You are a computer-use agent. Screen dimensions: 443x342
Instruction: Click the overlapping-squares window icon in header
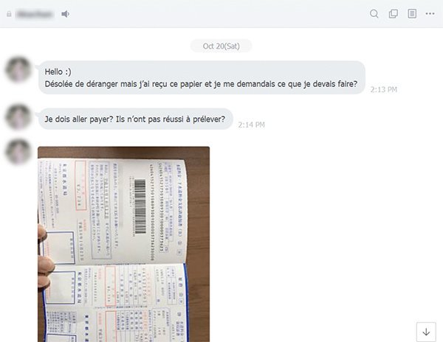coord(394,13)
